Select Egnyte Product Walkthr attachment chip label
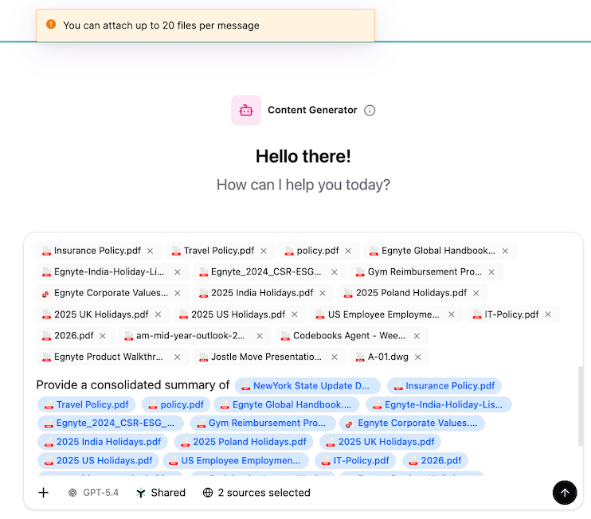The height and width of the screenshot is (519, 591). click(x=108, y=357)
